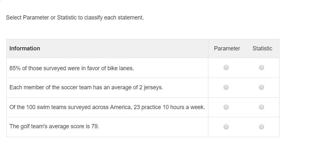Viewport: 319px width, 148px height.
Task: Choose Statistic for the swim teams statement
Action: [x=261, y=107]
